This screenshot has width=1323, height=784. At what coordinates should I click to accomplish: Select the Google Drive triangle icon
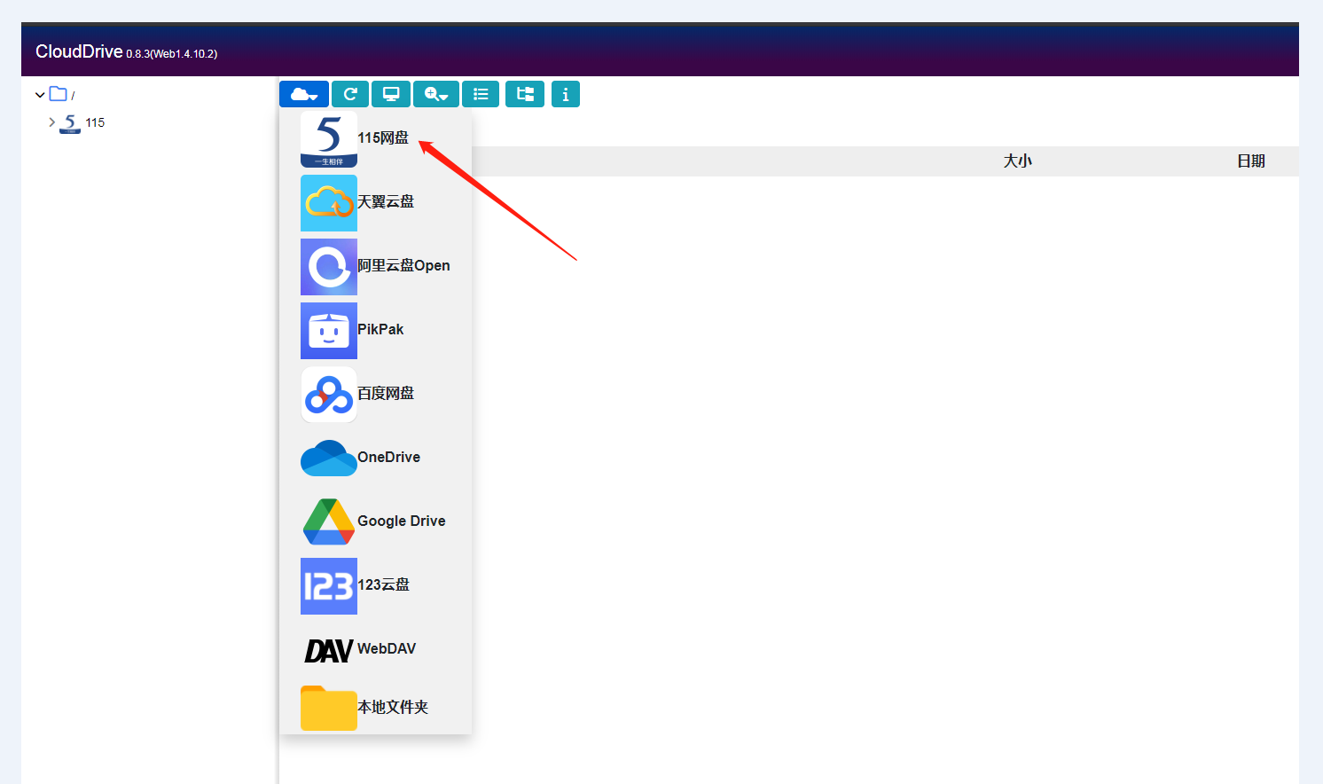tap(329, 521)
